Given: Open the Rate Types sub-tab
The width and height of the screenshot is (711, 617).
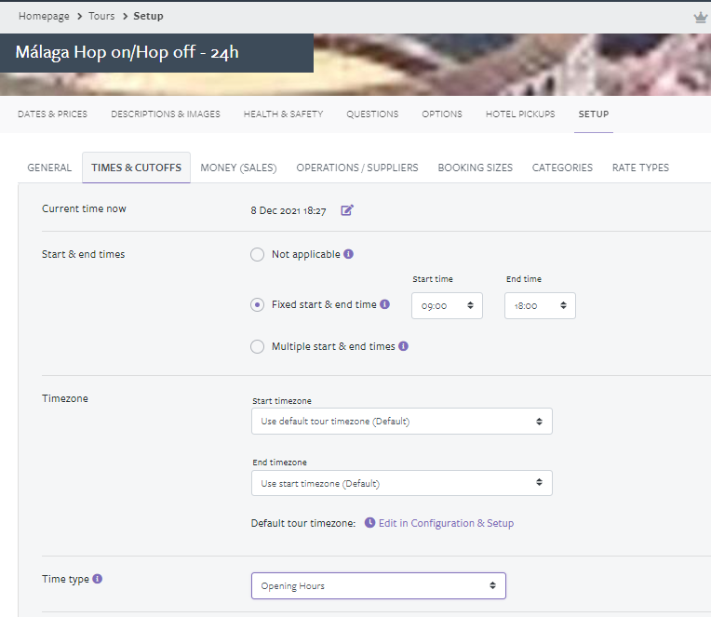Looking at the screenshot, I should pos(640,168).
